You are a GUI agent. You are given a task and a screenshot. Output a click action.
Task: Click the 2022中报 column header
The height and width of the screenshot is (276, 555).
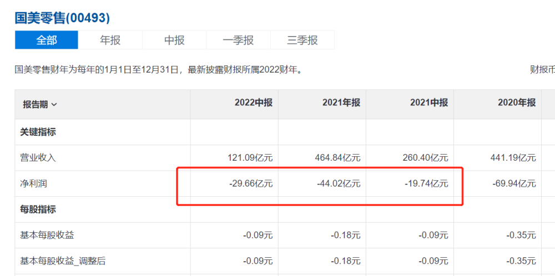pyautogui.click(x=254, y=103)
